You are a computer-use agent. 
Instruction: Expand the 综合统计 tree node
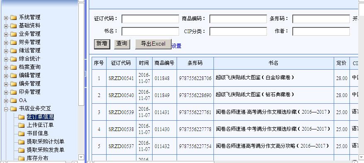point(6,59)
